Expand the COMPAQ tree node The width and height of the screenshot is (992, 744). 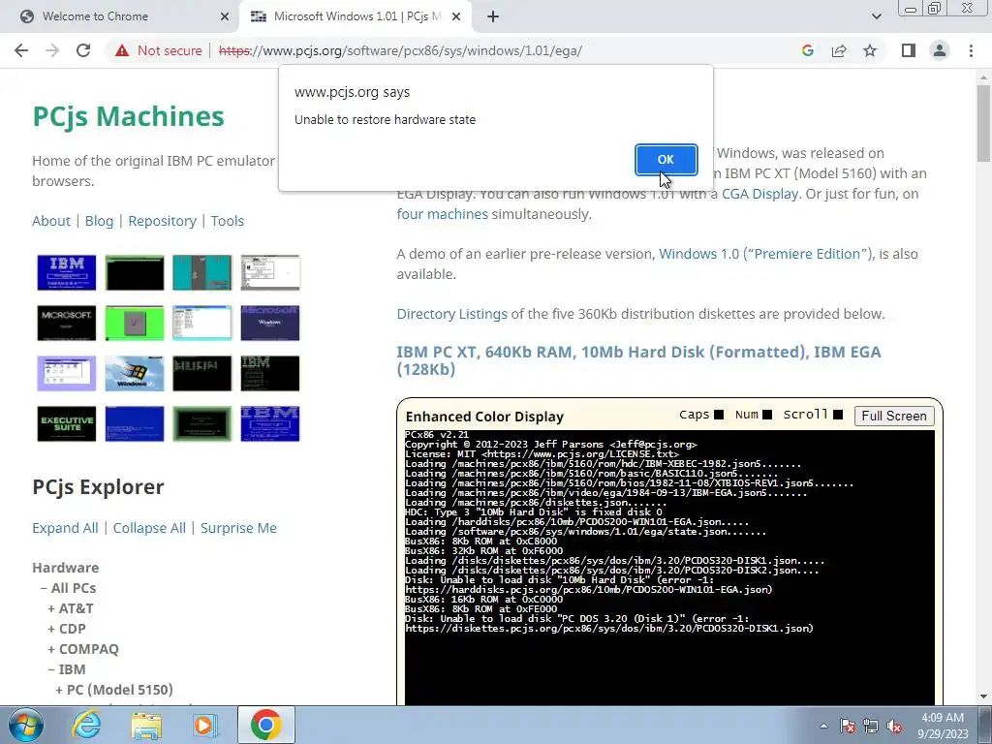point(83,648)
